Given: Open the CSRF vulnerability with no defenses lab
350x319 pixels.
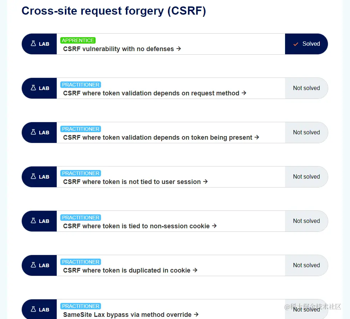Looking at the screenshot, I should click(118, 49).
